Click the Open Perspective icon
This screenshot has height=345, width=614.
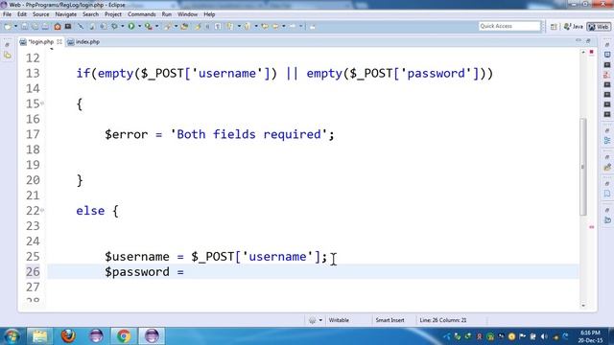point(554,27)
